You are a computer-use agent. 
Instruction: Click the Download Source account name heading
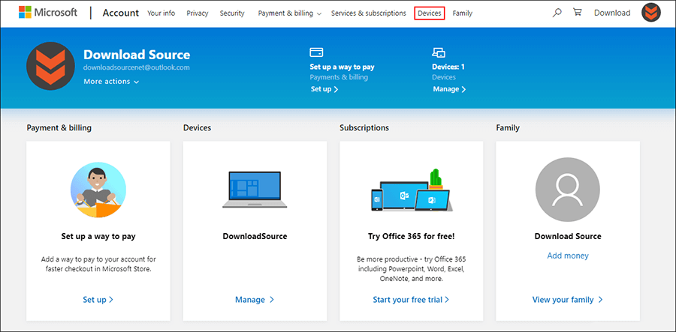pos(137,55)
